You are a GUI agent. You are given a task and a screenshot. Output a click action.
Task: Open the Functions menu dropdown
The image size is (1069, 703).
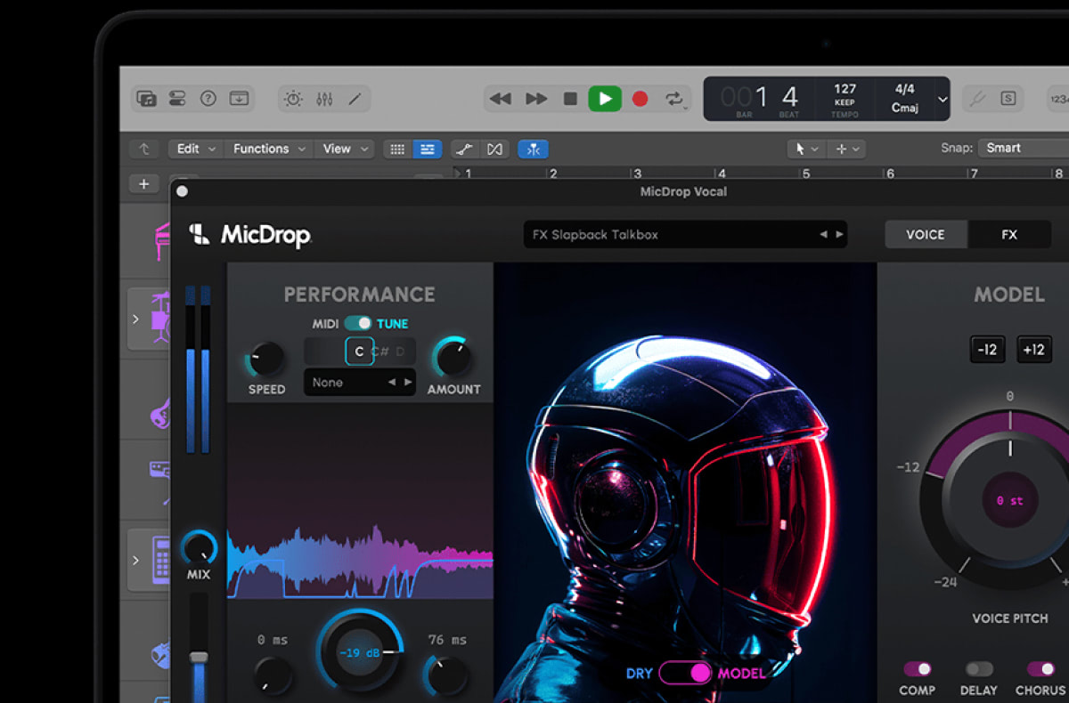269,149
